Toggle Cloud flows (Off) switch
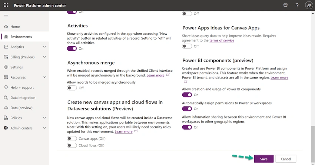 (x=72, y=145)
